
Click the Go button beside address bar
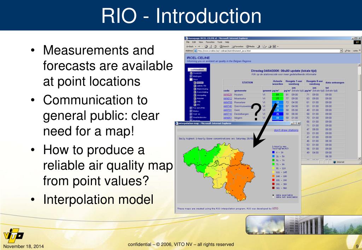click(348, 51)
